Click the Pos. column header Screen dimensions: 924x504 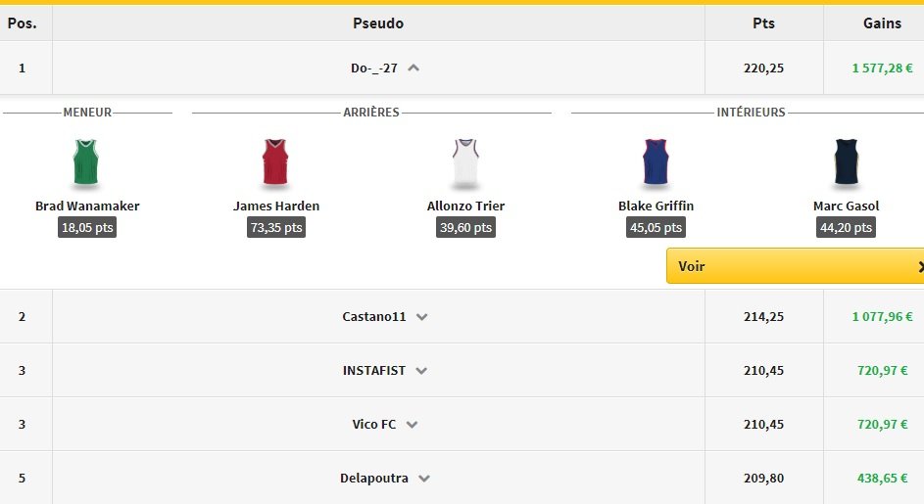click(x=22, y=23)
